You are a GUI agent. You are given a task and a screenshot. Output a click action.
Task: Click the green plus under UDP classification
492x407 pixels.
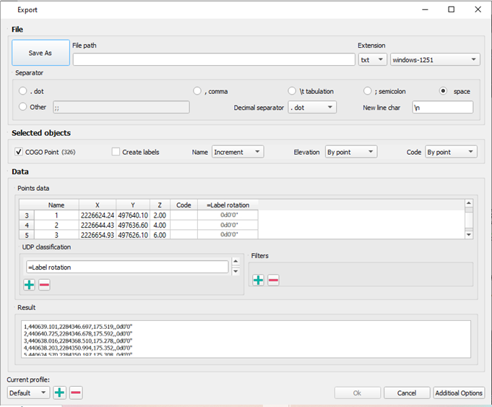[x=29, y=285]
